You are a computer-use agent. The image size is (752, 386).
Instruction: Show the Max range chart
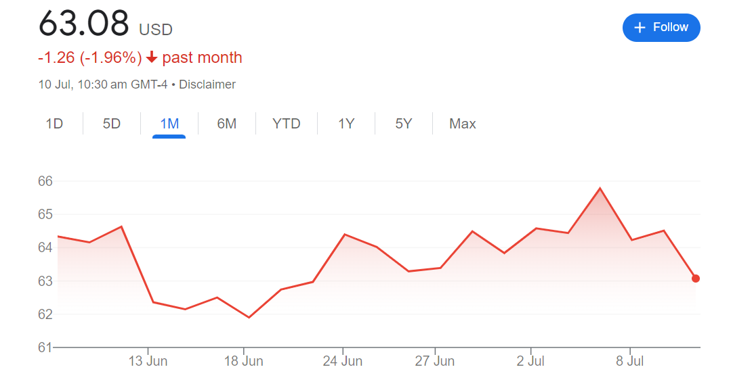tap(463, 124)
